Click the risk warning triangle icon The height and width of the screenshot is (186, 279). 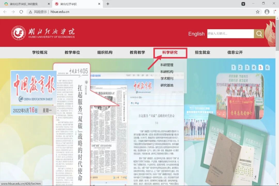coord(30,12)
